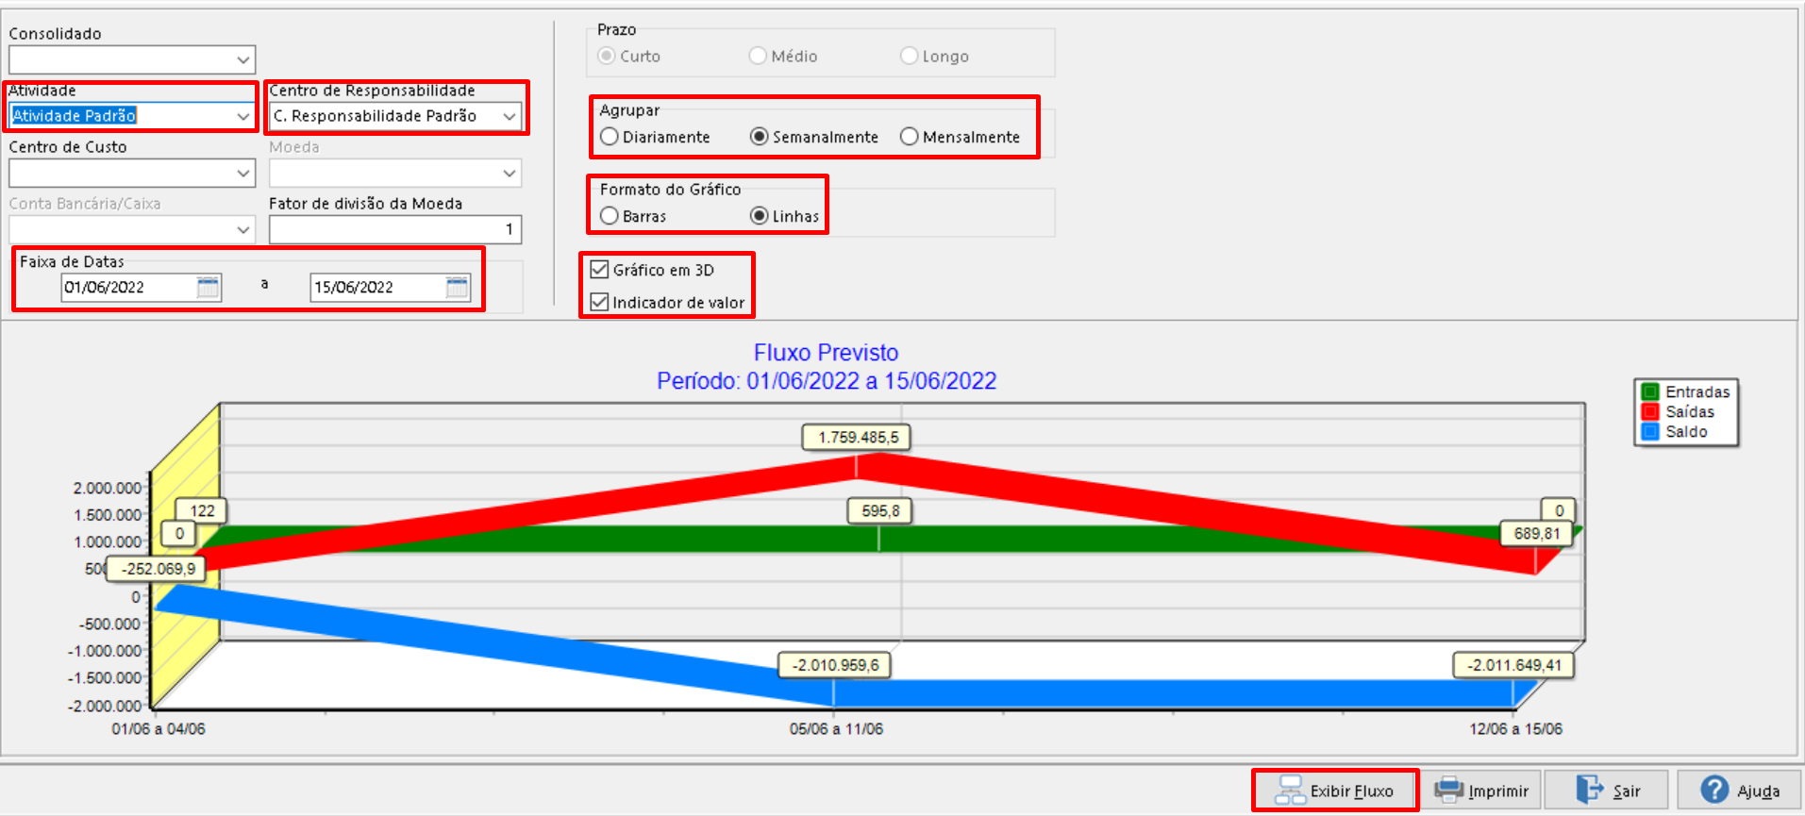Click Fator de divisão da Moeda field

(395, 229)
